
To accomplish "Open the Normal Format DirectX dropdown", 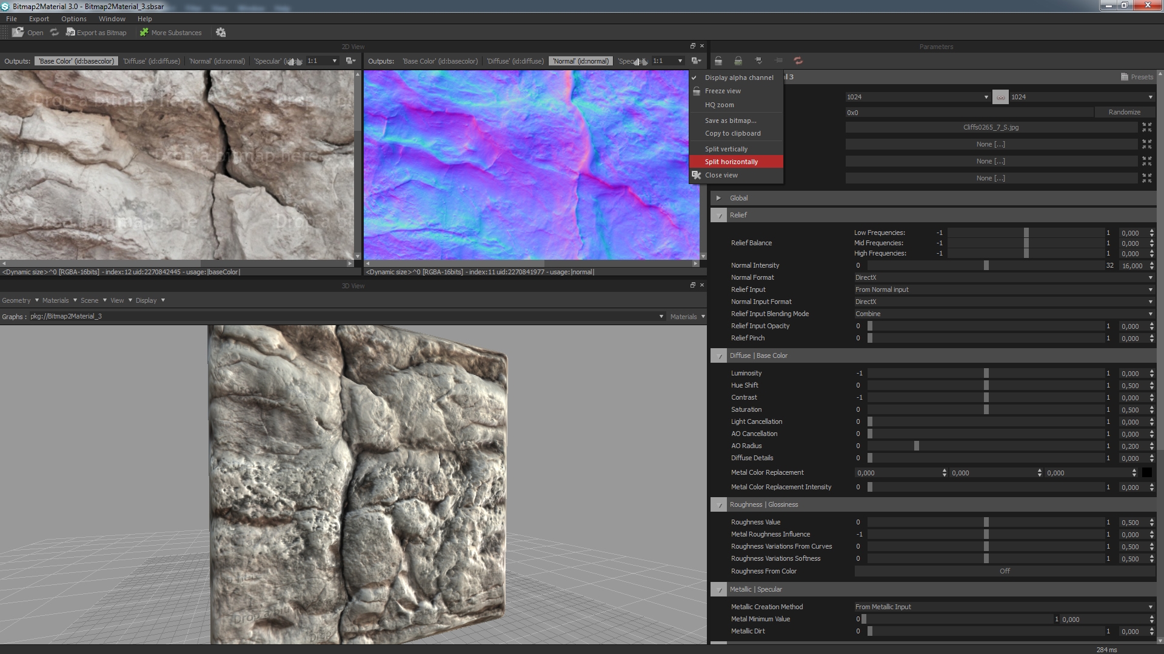I will click(x=1003, y=277).
